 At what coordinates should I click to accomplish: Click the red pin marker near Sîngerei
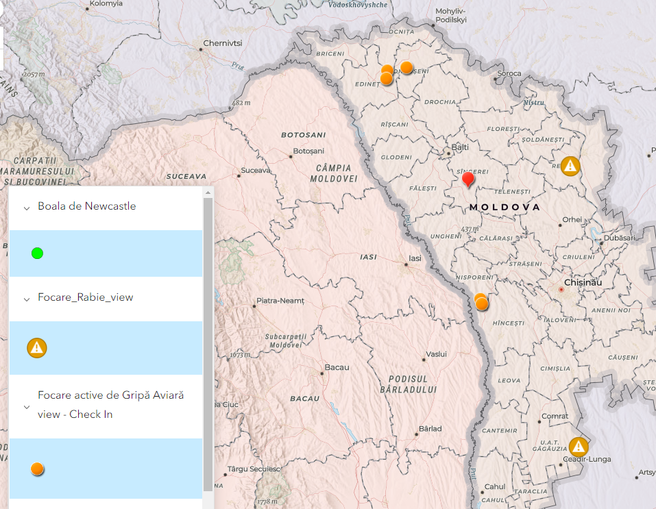tap(468, 179)
